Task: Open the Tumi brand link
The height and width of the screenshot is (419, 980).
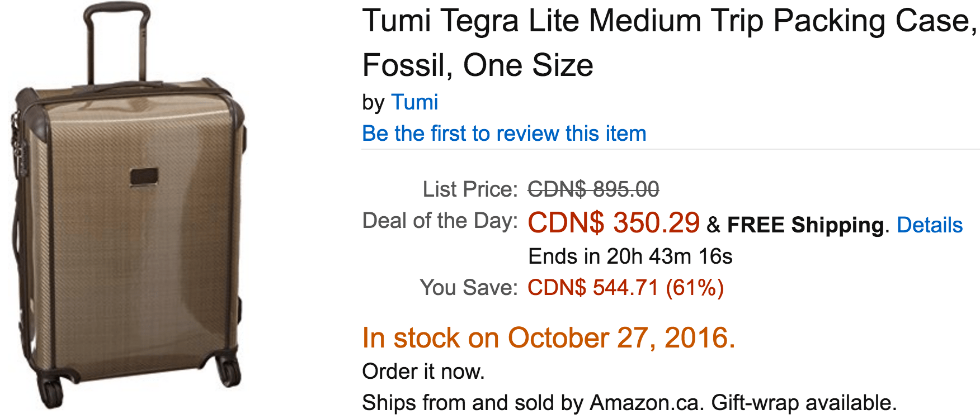Action: pos(414,102)
